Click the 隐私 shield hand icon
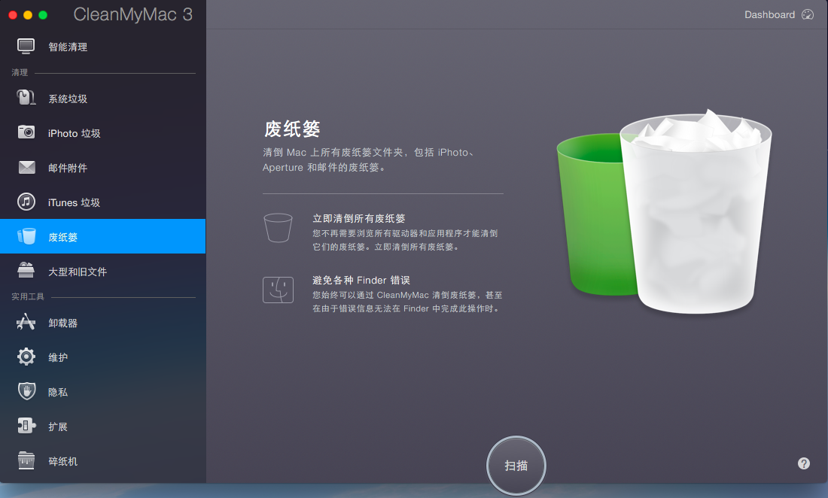Screen dimensions: 828x498 point(26,391)
